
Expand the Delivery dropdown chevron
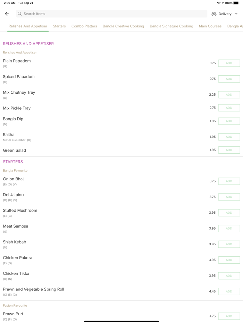click(236, 14)
